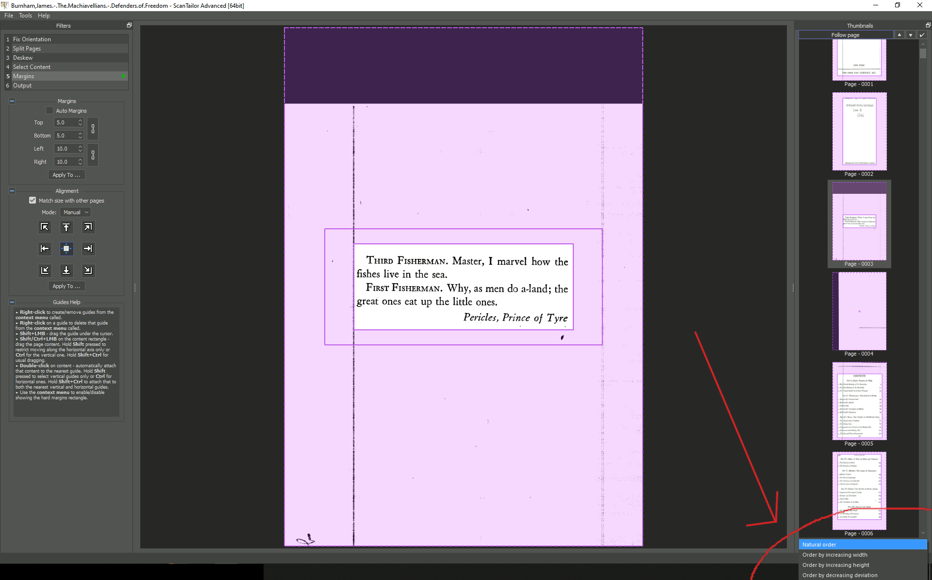The width and height of the screenshot is (932, 580).
Task: Click the align top-left arrow icon
Action: pyautogui.click(x=45, y=227)
